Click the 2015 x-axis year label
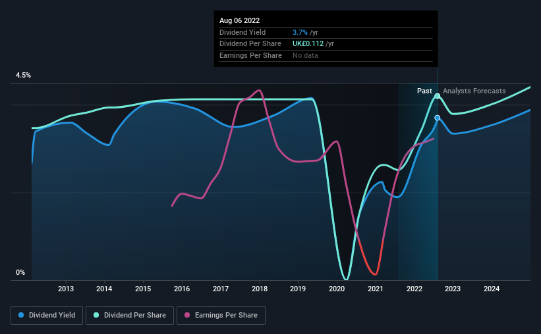This screenshot has width=541, height=334. (x=143, y=289)
